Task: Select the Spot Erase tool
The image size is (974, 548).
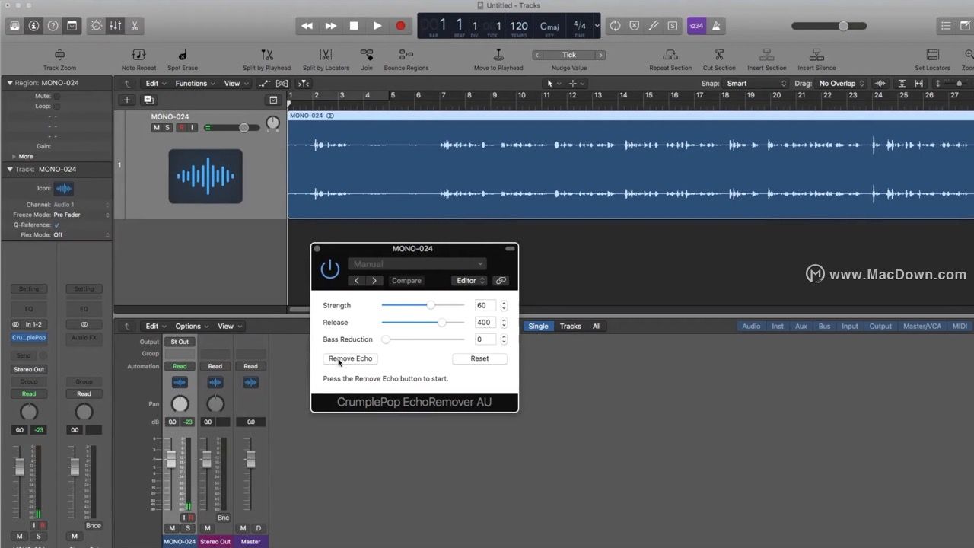Action: pos(183,55)
